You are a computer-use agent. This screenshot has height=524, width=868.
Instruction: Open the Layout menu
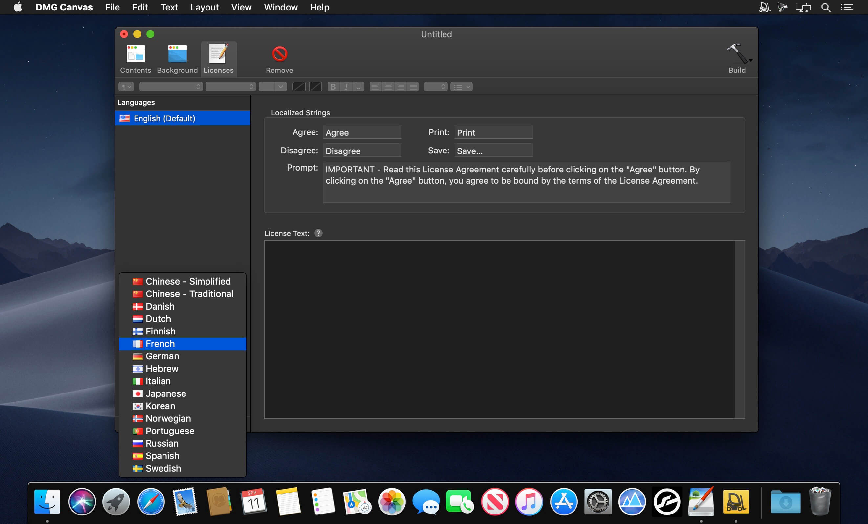[204, 8]
